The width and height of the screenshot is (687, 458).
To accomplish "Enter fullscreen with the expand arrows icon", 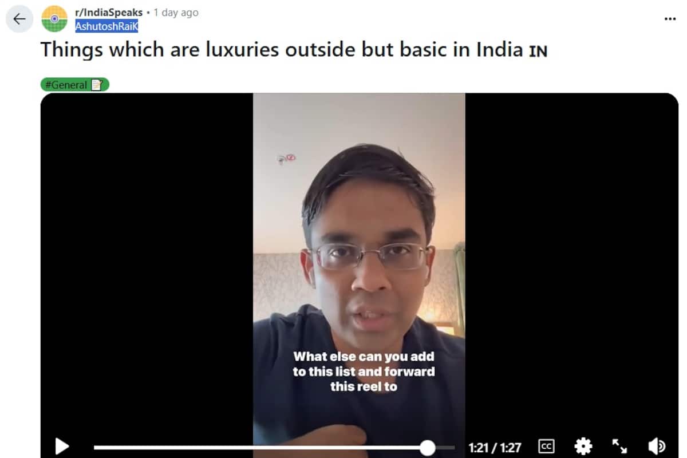I will [619, 447].
